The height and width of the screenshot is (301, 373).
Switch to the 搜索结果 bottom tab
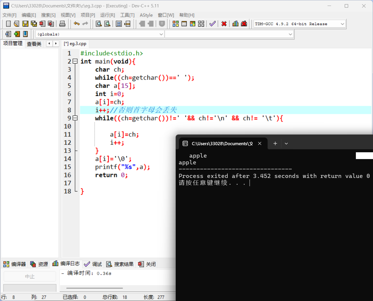pyautogui.click(x=120, y=264)
